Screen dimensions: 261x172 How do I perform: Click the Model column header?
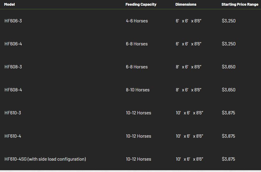point(9,4)
